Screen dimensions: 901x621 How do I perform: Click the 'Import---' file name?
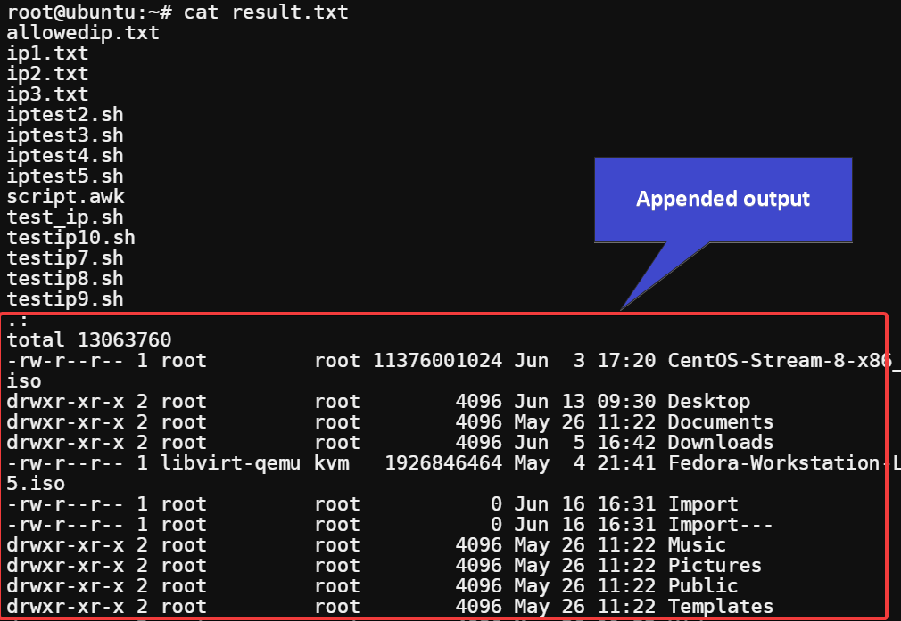(721, 525)
